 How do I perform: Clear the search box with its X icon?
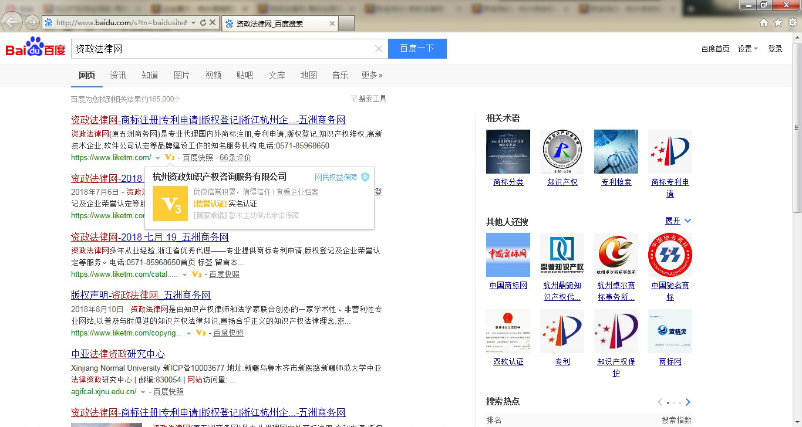click(x=379, y=49)
